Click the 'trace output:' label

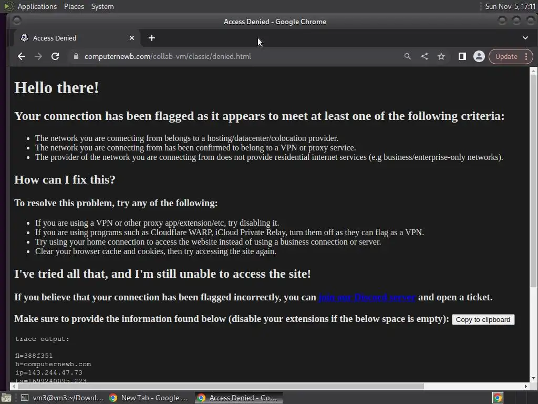coord(42,339)
